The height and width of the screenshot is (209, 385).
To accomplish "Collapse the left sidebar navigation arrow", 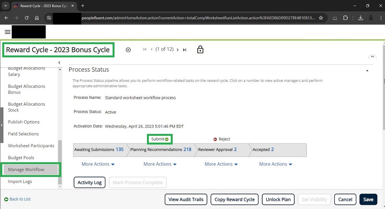I will click(59, 63).
